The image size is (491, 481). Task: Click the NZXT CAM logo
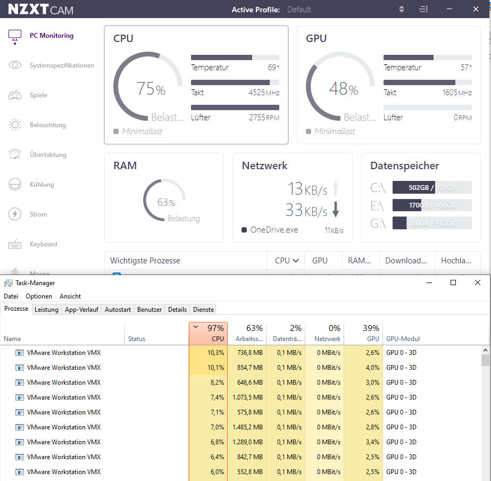40,10
